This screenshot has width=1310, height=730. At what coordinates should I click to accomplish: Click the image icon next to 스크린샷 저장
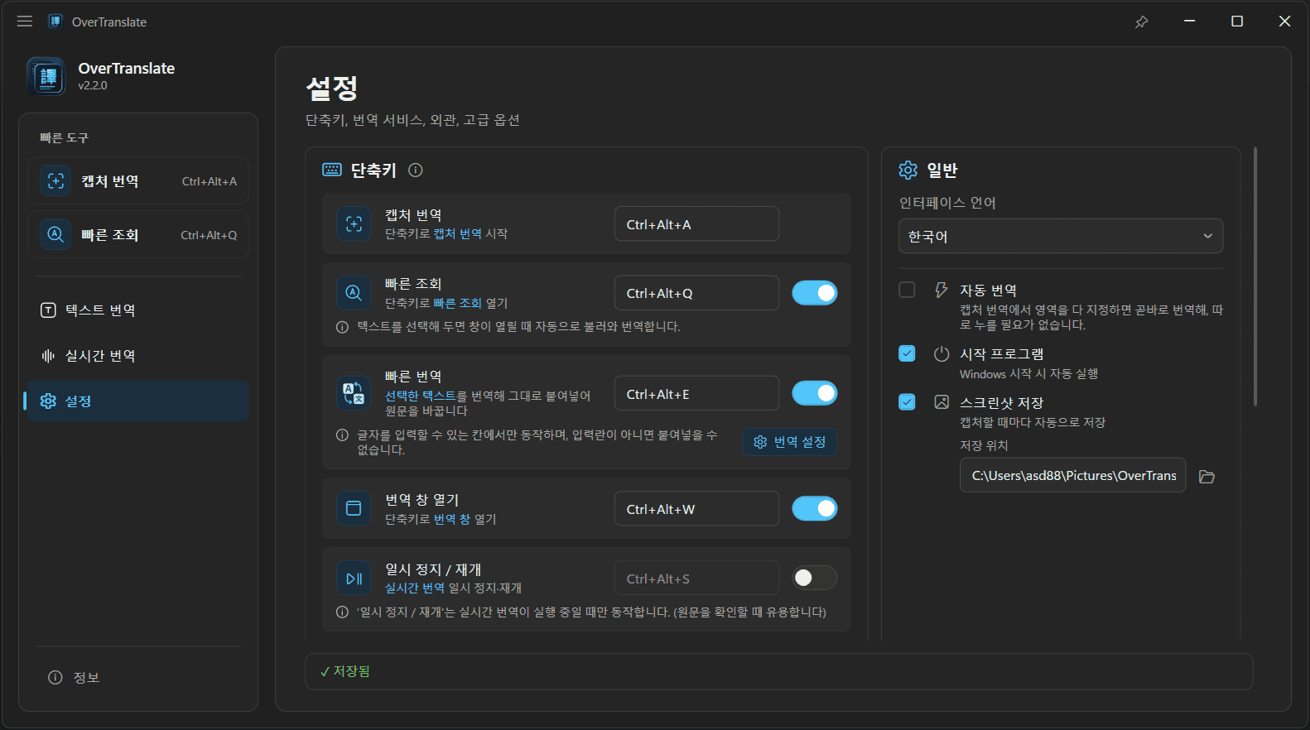pyautogui.click(x=942, y=402)
